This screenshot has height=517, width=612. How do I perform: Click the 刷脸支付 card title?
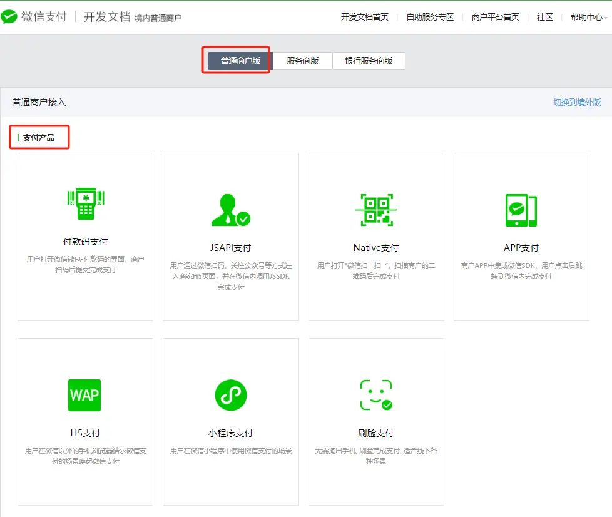375,433
